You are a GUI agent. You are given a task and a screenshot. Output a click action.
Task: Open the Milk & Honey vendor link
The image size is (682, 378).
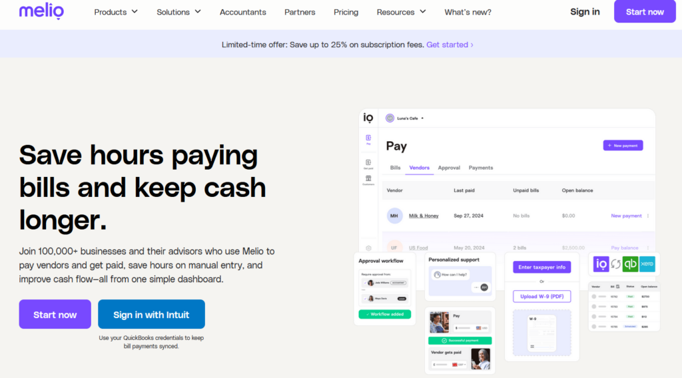pyautogui.click(x=424, y=216)
